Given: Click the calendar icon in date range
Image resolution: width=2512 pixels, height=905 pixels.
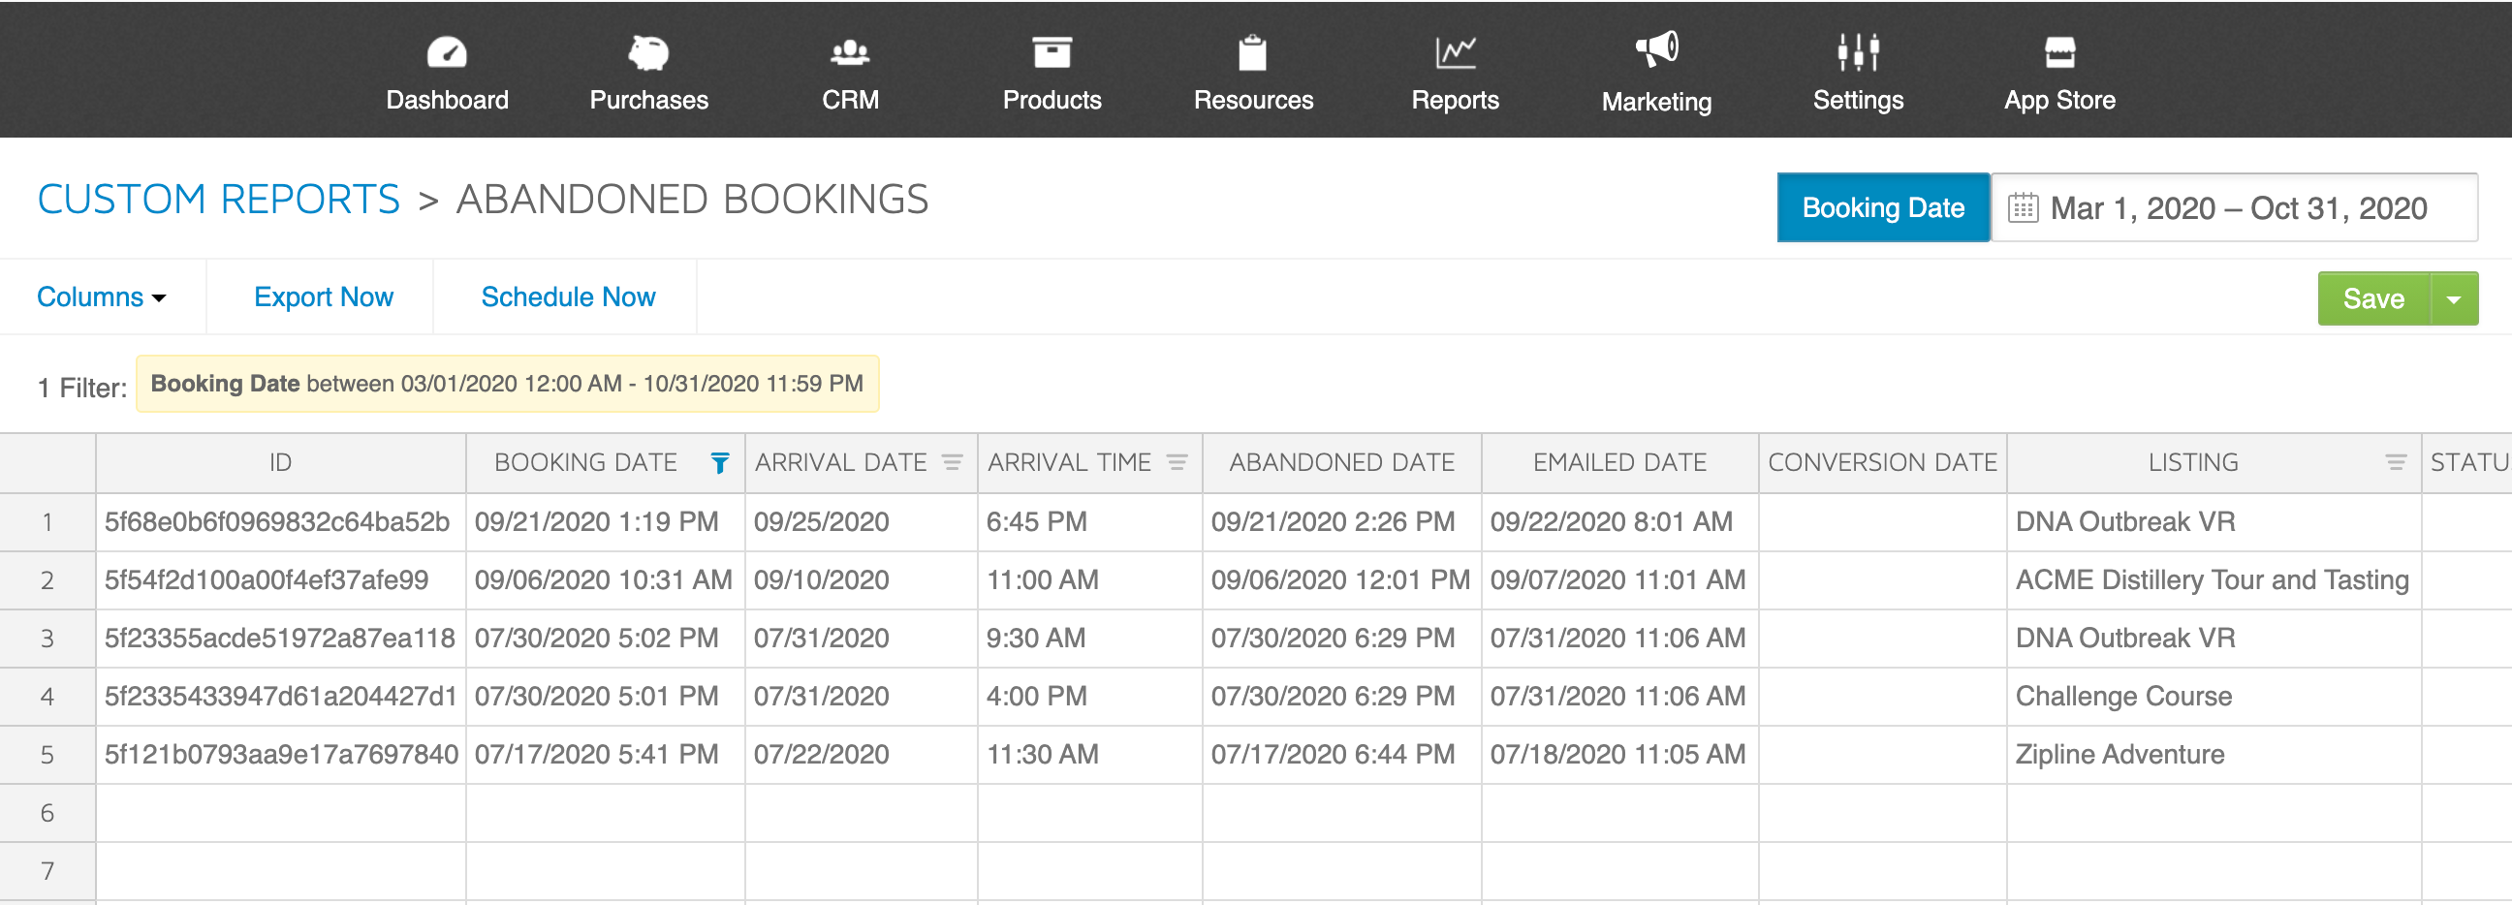Looking at the screenshot, I should coord(2023,207).
